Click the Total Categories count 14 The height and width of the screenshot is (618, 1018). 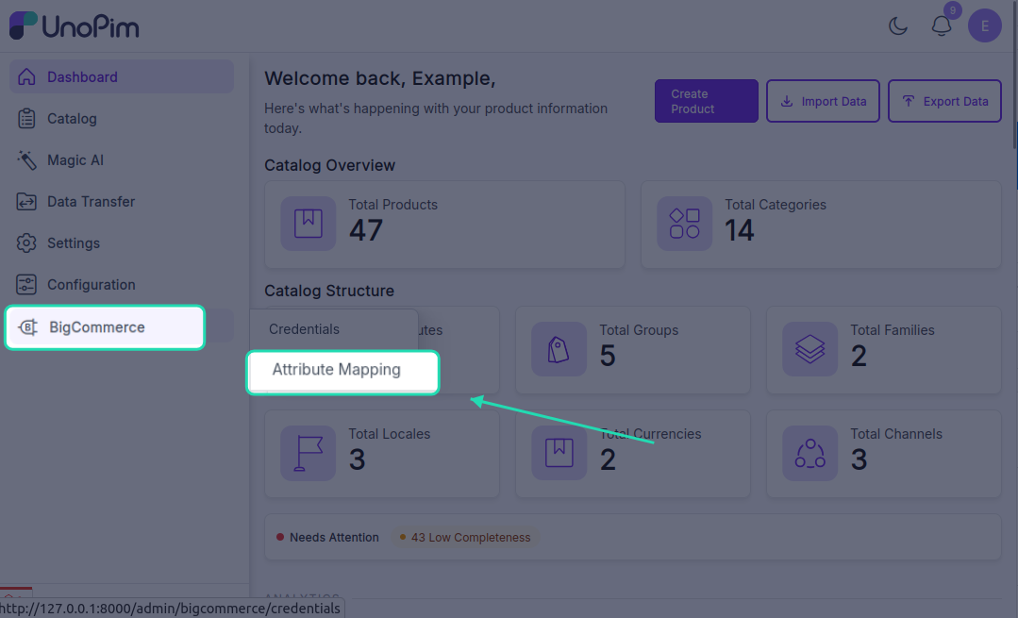(x=740, y=230)
